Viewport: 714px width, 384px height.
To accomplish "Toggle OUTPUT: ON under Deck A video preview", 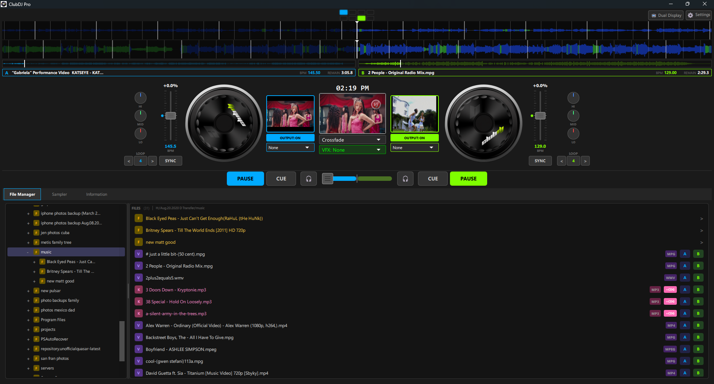I will click(x=290, y=137).
